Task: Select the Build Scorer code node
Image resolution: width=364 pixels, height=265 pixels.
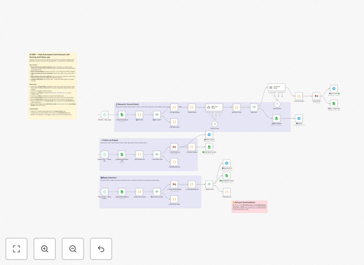Action: pos(192,107)
